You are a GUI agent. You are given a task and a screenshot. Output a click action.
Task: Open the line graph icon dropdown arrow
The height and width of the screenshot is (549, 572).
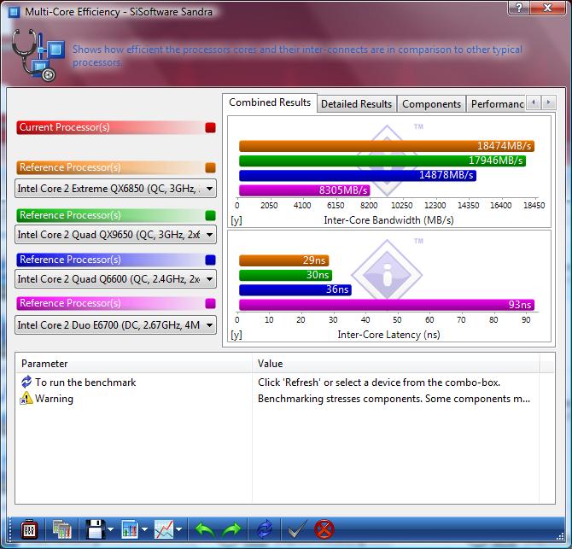point(178,529)
